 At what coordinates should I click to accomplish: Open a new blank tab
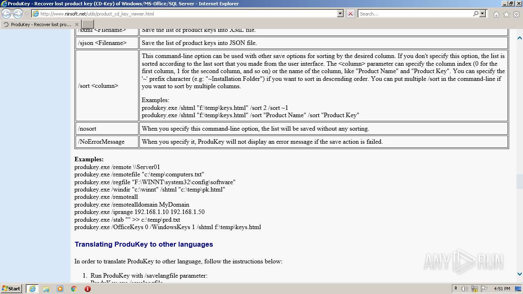88,24
